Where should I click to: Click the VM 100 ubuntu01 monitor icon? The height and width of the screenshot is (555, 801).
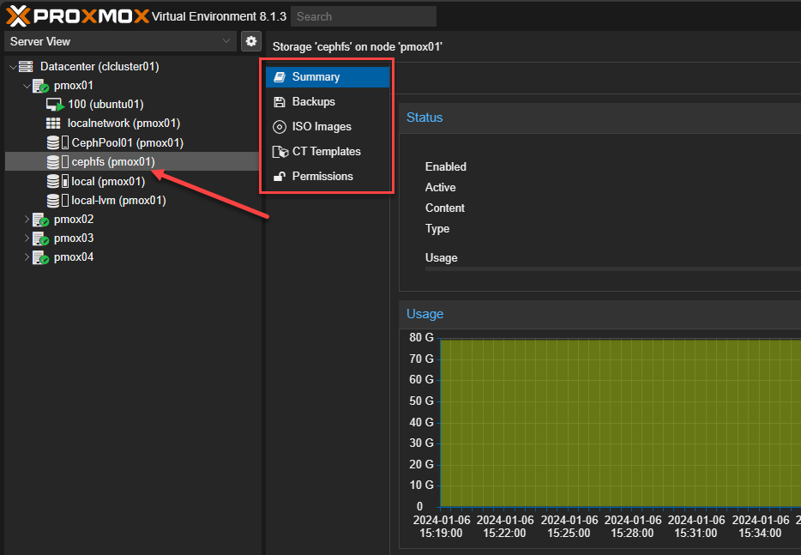[55, 105]
